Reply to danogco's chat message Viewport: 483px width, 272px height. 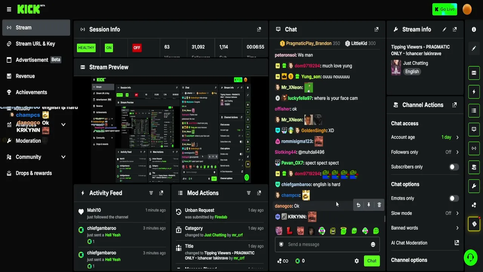(x=358, y=205)
